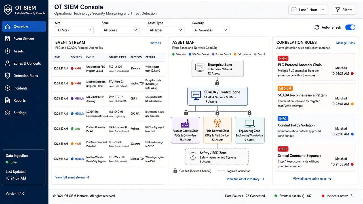Expand the Asset Type dropdown All Types
Image resolution: width=363 pixels, height=204 pixels.
pos(166,30)
